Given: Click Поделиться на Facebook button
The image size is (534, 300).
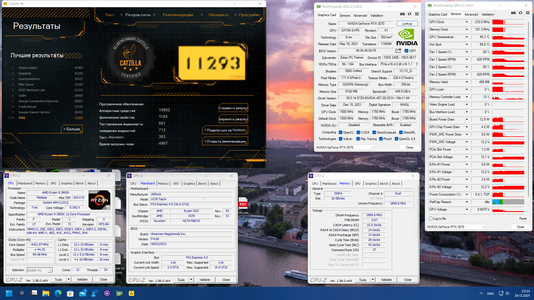Looking at the screenshot, I should (x=225, y=130).
